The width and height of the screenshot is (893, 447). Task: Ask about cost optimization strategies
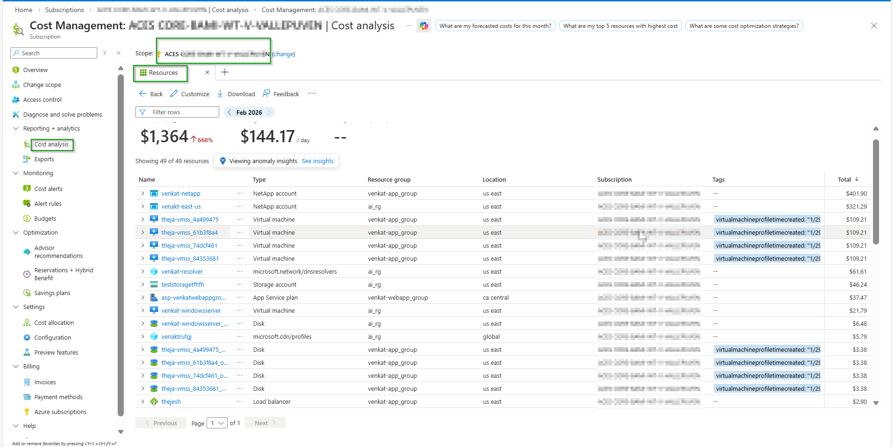click(744, 26)
